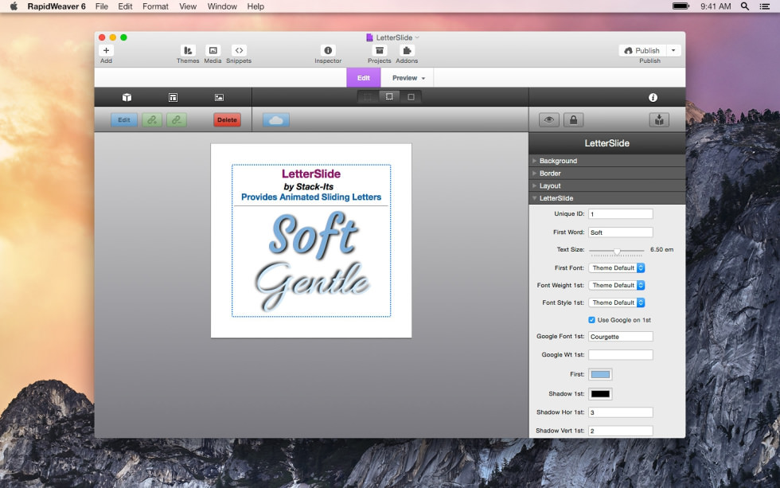Open the Help menu
The image size is (780, 488).
click(255, 6)
